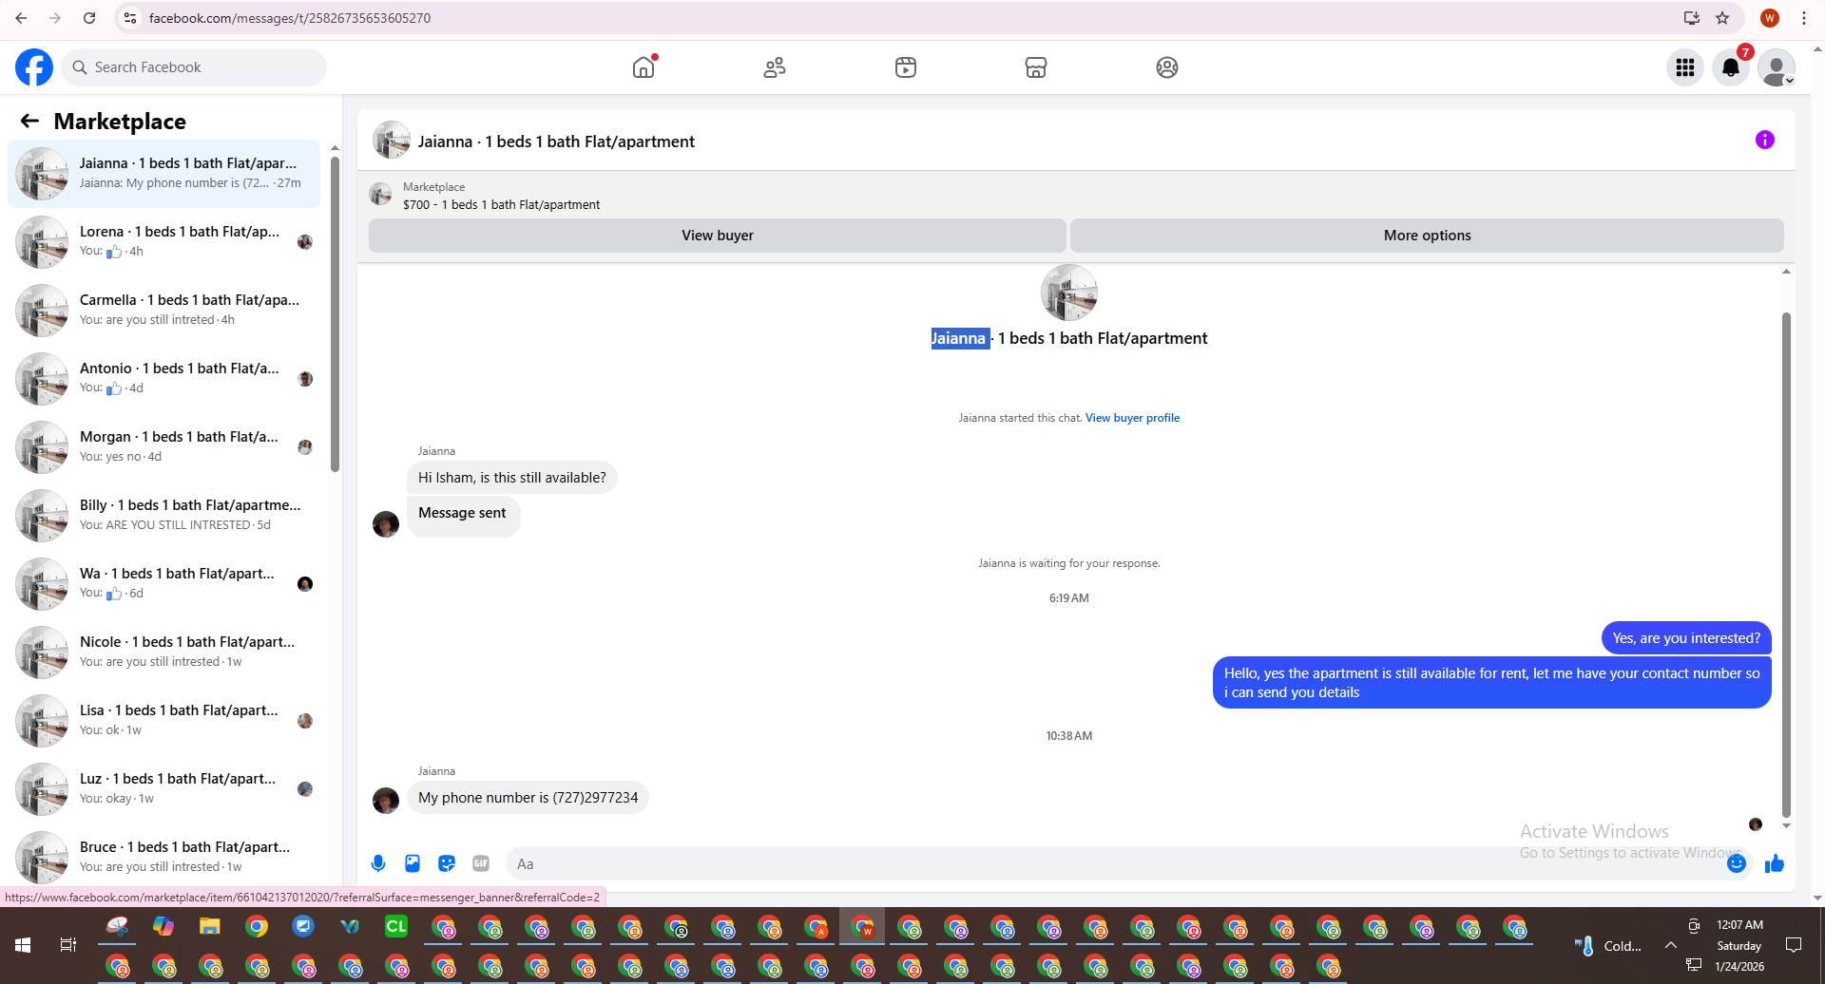Open the Groups icon in top nav

(x=1167, y=67)
